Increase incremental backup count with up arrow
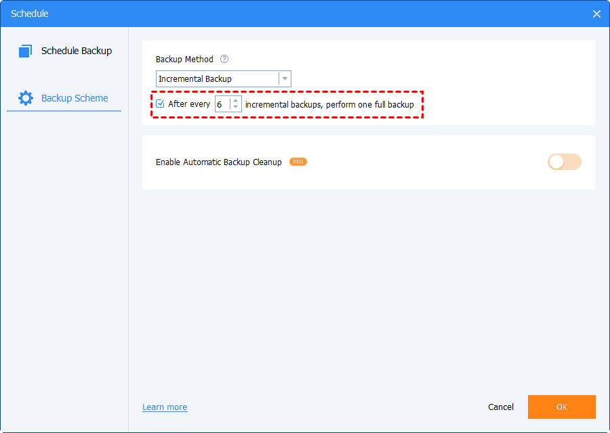Viewport: 610px width, 433px height. click(x=235, y=101)
